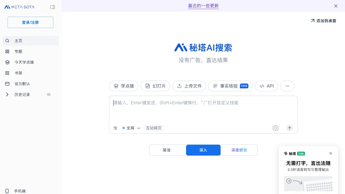The width and height of the screenshot is (345, 194).
Task: Open the API chip
Action: point(267,86)
